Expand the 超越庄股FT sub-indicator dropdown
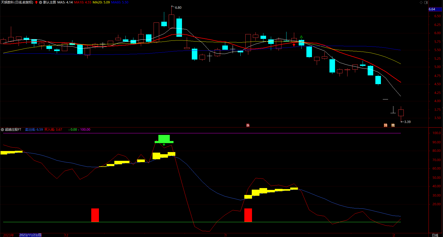This screenshot has width=443, height=237. pyautogui.click(x=2, y=130)
